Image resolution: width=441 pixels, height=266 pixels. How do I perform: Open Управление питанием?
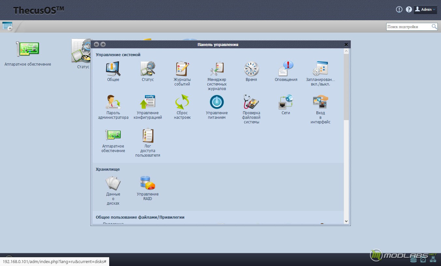pyautogui.click(x=217, y=102)
